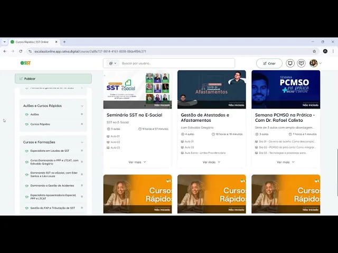Click handle icon for Dominando a Gestão de Acidentes
Screen dimensions: 338x253
pyautogui.click(x=82, y=185)
